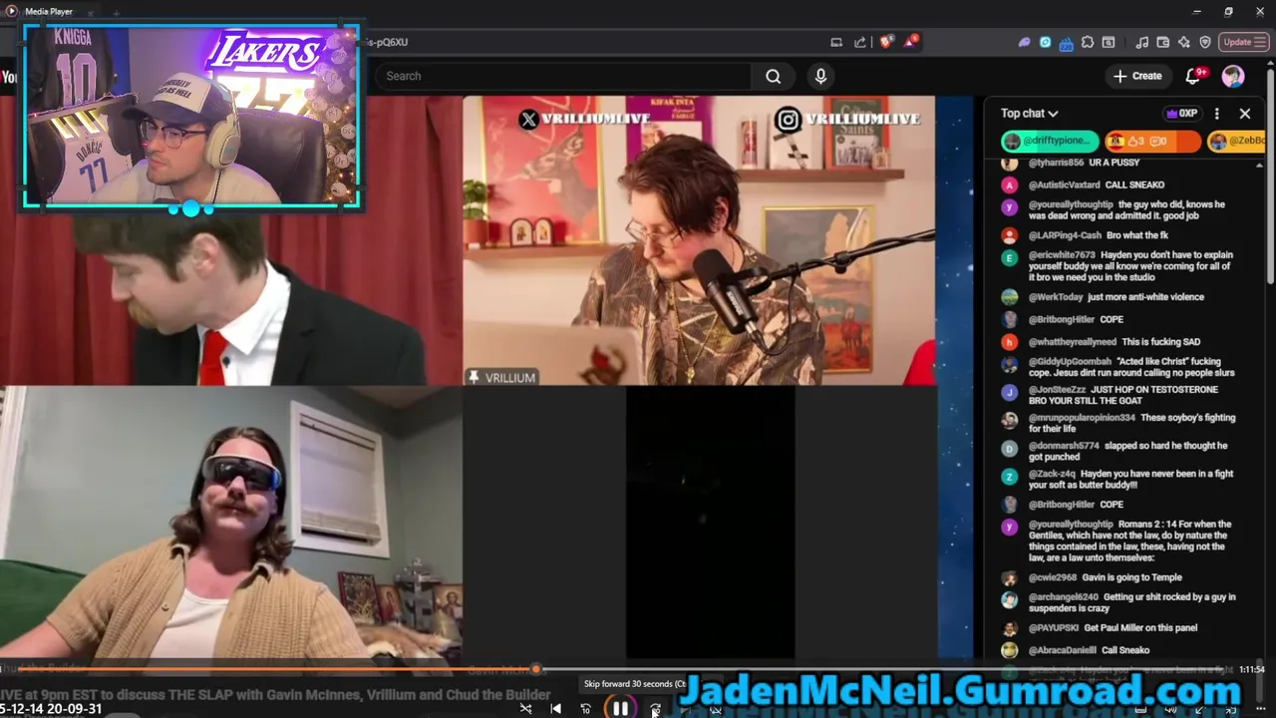Open the Brave VPN shield icon

point(1204,42)
